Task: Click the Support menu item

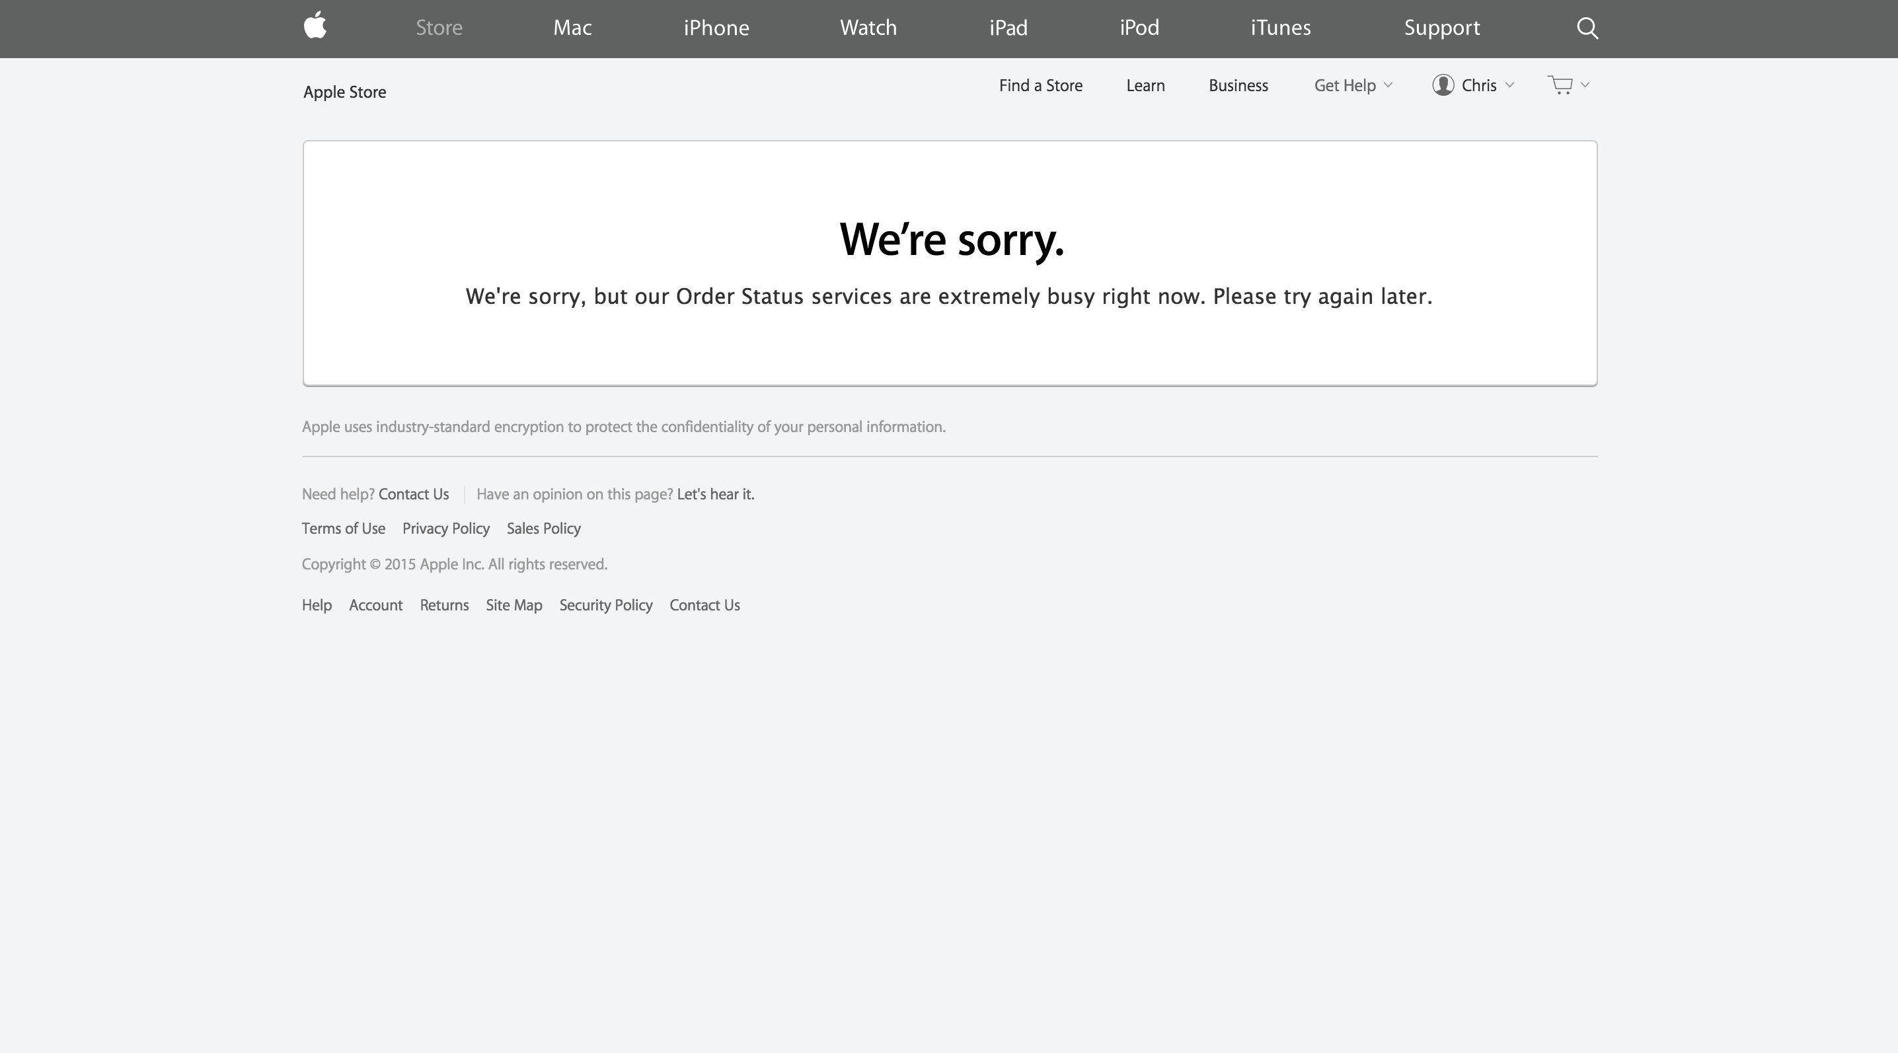Action: pyautogui.click(x=1441, y=28)
